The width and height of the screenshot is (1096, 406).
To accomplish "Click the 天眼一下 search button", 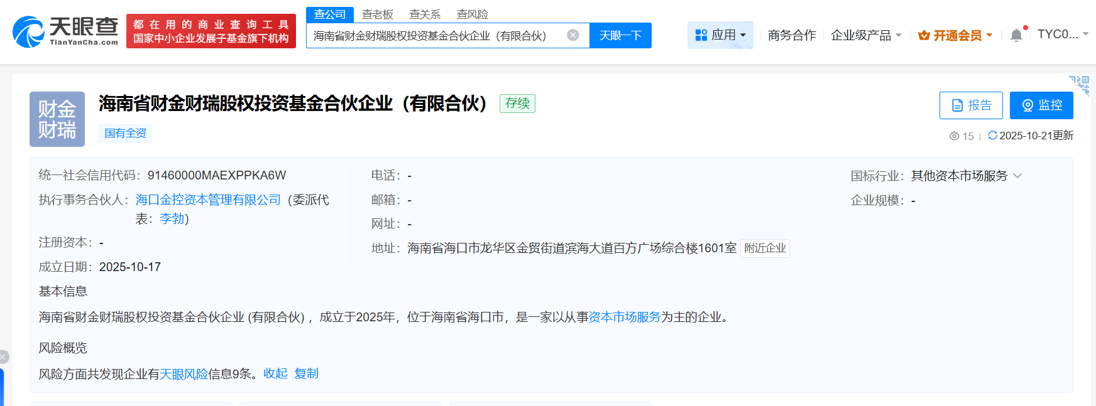I will [620, 35].
